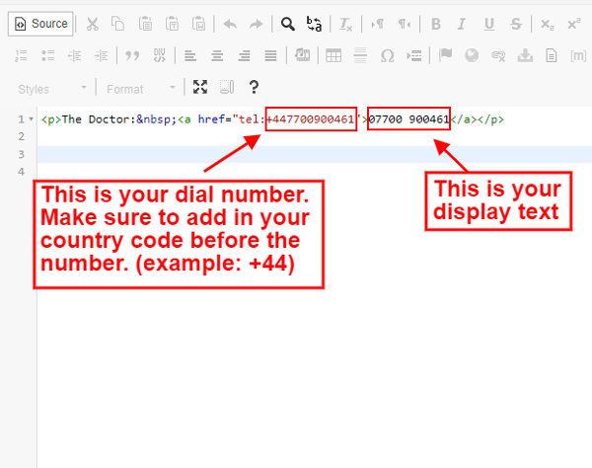Open About editor help question mark
The height and width of the screenshot is (468, 592).
(255, 87)
